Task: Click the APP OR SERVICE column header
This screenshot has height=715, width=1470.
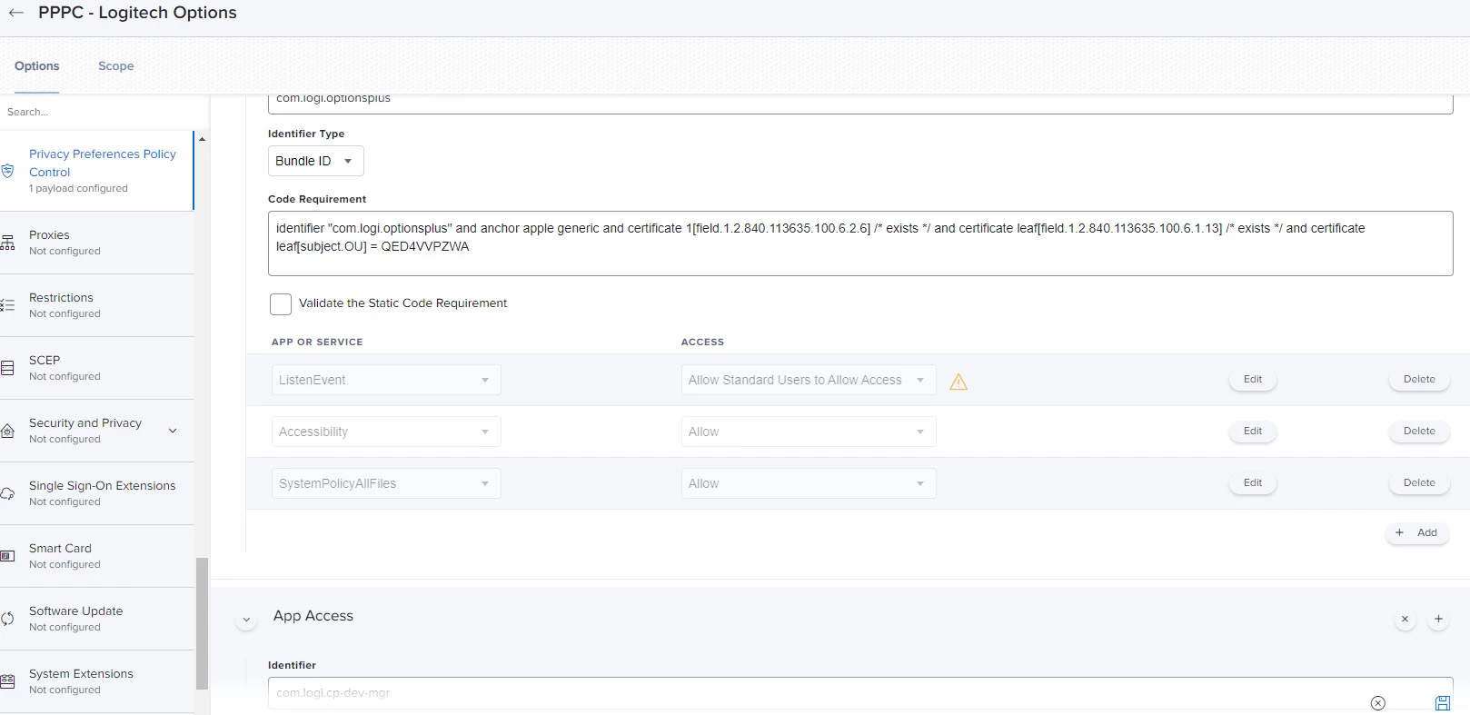Action: pos(317,342)
